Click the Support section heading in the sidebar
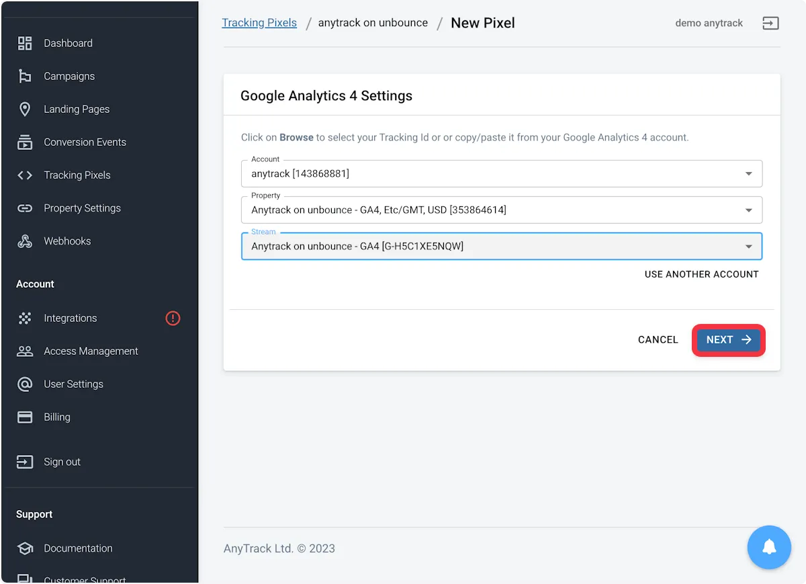This screenshot has width=806, height=584. [x=34, y=514]
